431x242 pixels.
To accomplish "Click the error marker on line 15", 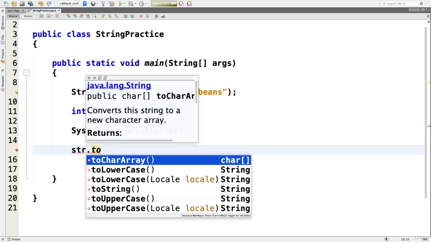I will pyautogui.click(x=16, y=150).
